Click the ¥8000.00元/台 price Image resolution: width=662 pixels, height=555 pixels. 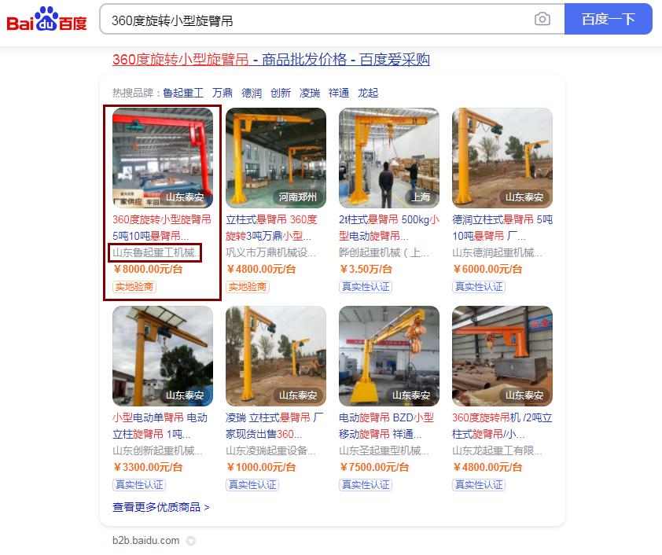(x=148, y=269)
